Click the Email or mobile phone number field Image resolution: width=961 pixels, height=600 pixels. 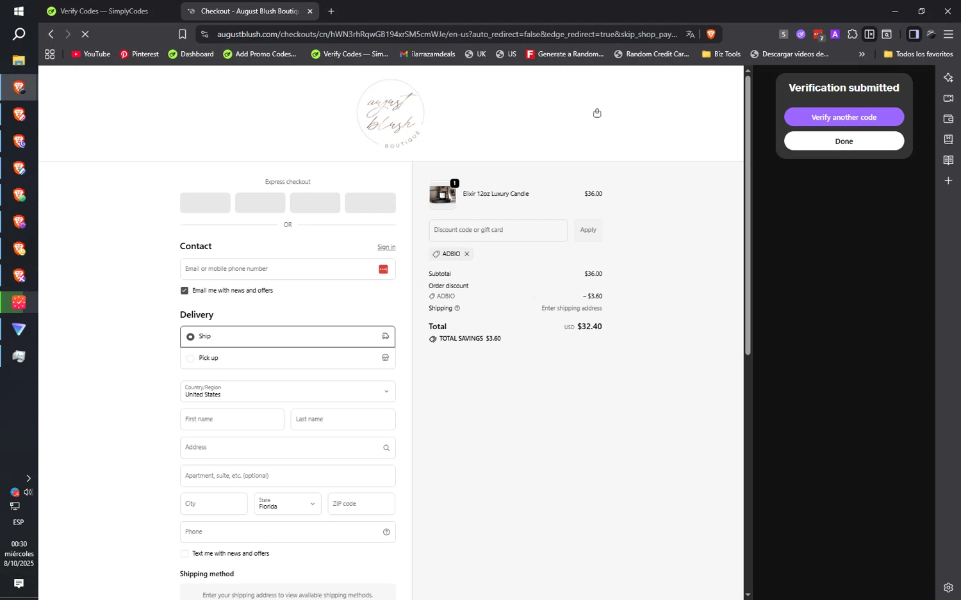coord(288,270)
